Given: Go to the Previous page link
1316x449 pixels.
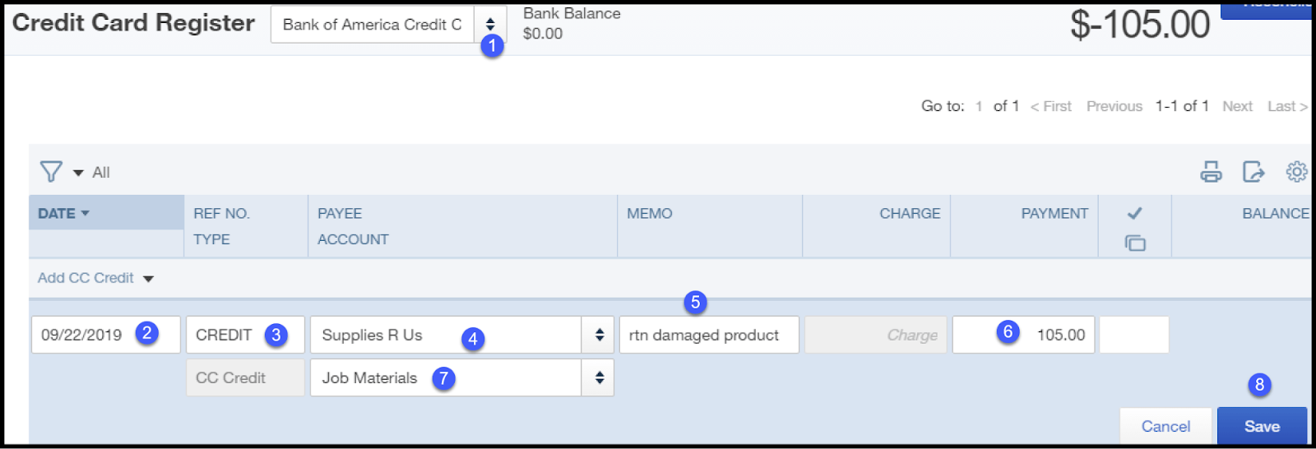Looking at the screenshot, I should [1114, 106].
